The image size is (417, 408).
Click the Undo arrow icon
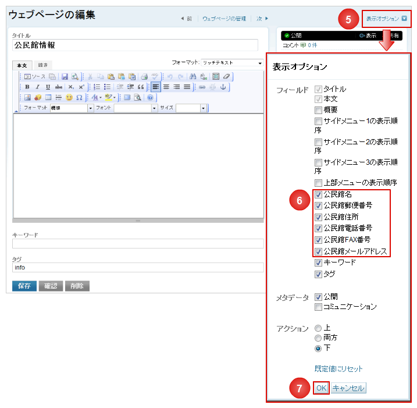170,77
